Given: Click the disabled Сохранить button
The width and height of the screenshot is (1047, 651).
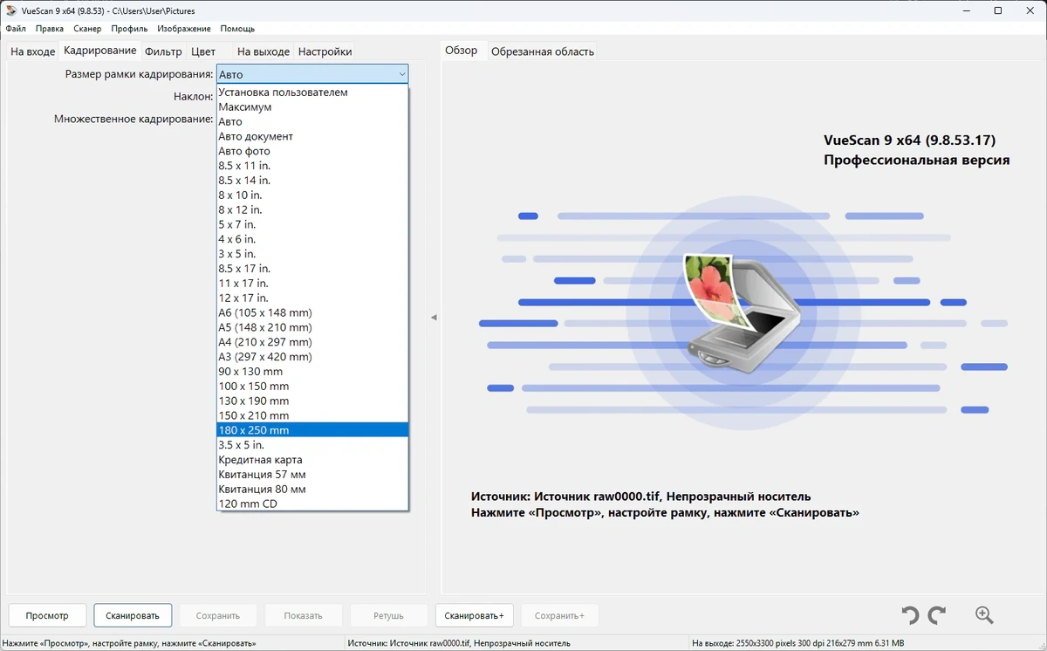Looking at the screenshot, I should (218, 615).
